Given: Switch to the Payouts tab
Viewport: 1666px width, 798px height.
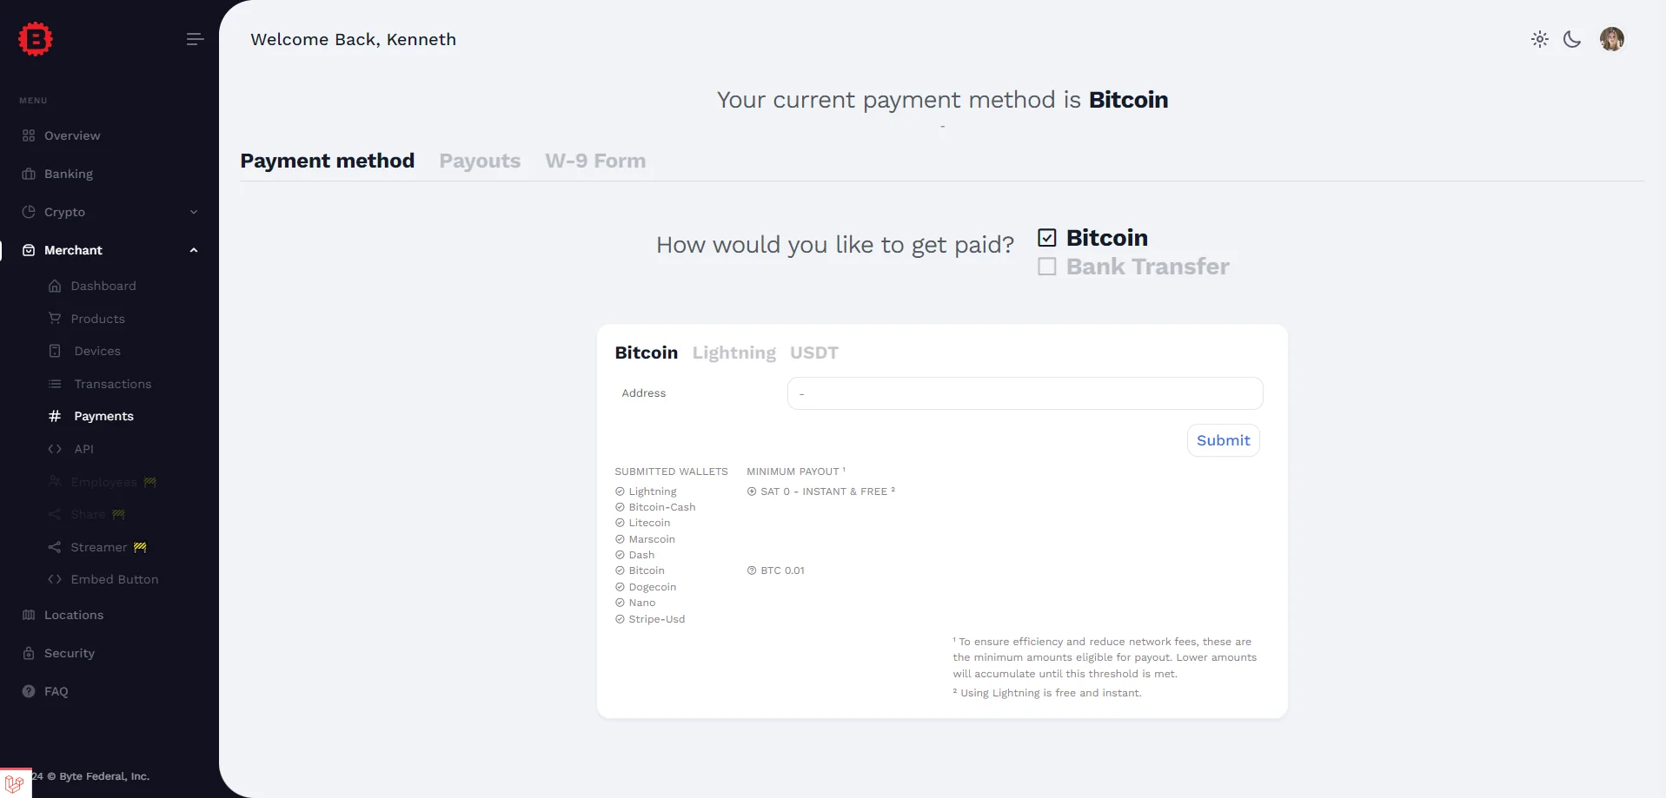Looking at the screenshot, I should (479, 162).
